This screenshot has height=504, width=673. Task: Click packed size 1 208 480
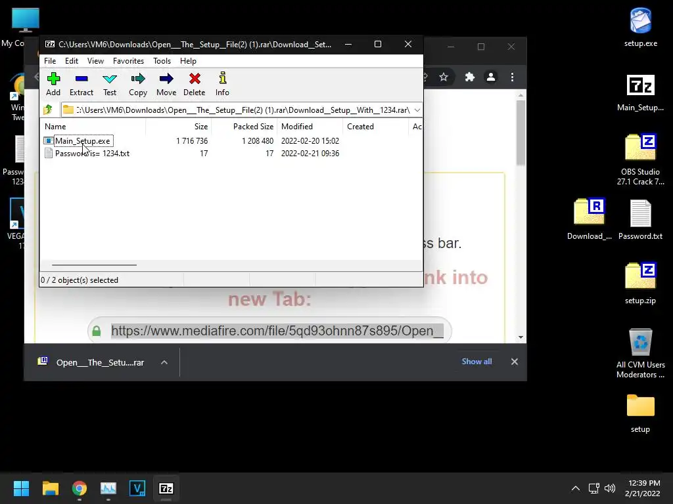258,141
